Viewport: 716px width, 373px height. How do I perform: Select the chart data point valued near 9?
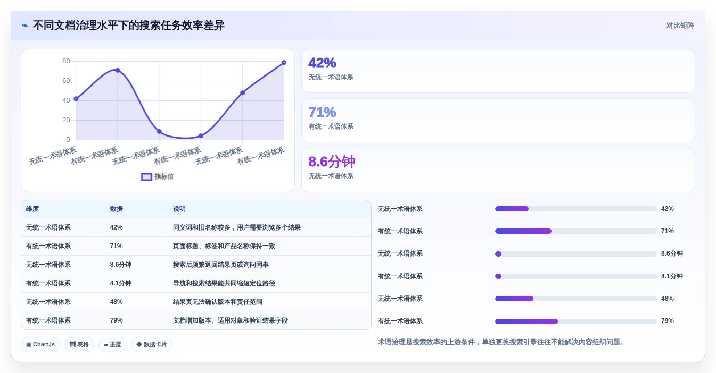tap(159, 131)
